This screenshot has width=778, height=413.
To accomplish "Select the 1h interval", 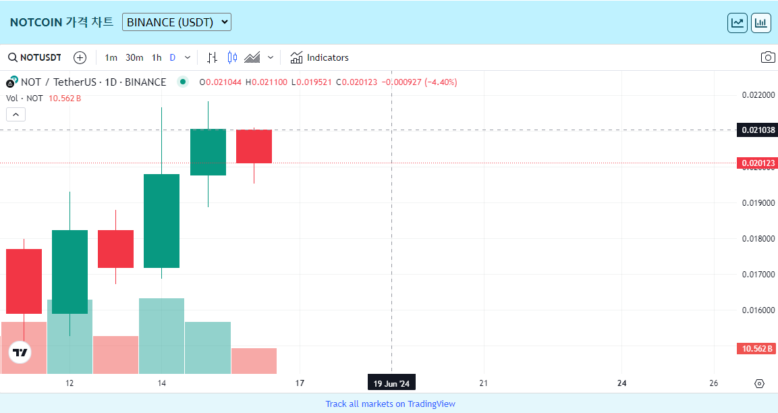I will pos(157,57).
